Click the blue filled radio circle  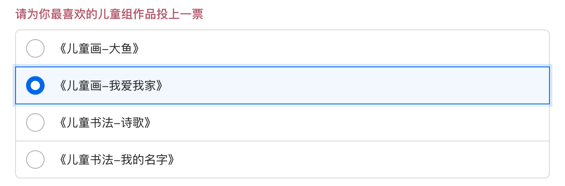pos(35,85)
